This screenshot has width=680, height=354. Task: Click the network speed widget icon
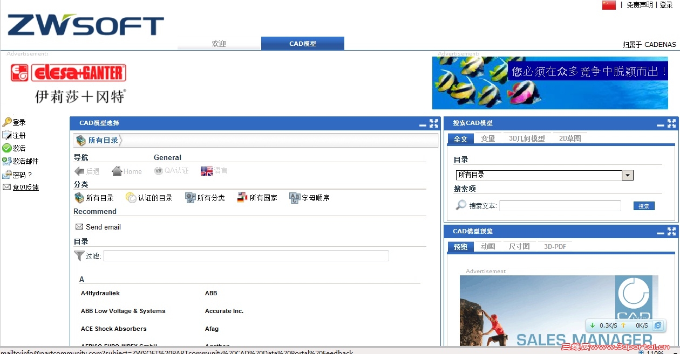coord(657,325)
